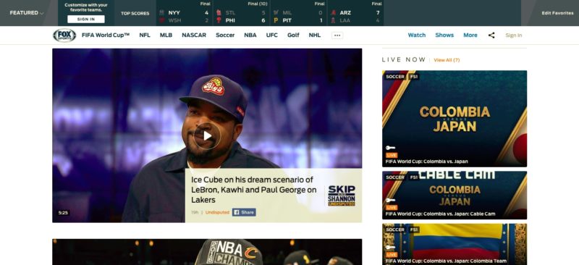Click the 5:25 video duration label
This screenshot has width=579, height=265.
coord(63,213)
